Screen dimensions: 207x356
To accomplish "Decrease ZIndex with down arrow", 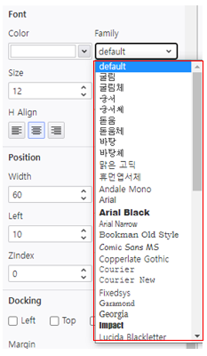I will [x=84, y=277].
